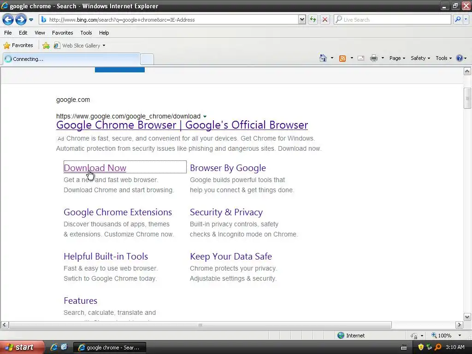Click the Live Search input box
Viewport: 472px width, 354px height.
[392, 20]
